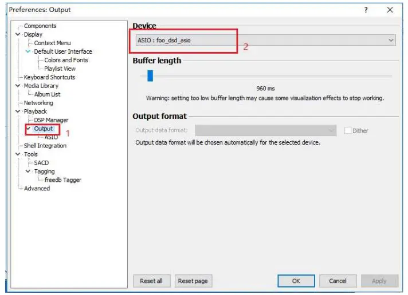
Task: Select the Output tree item
Action: click(44, 129)
